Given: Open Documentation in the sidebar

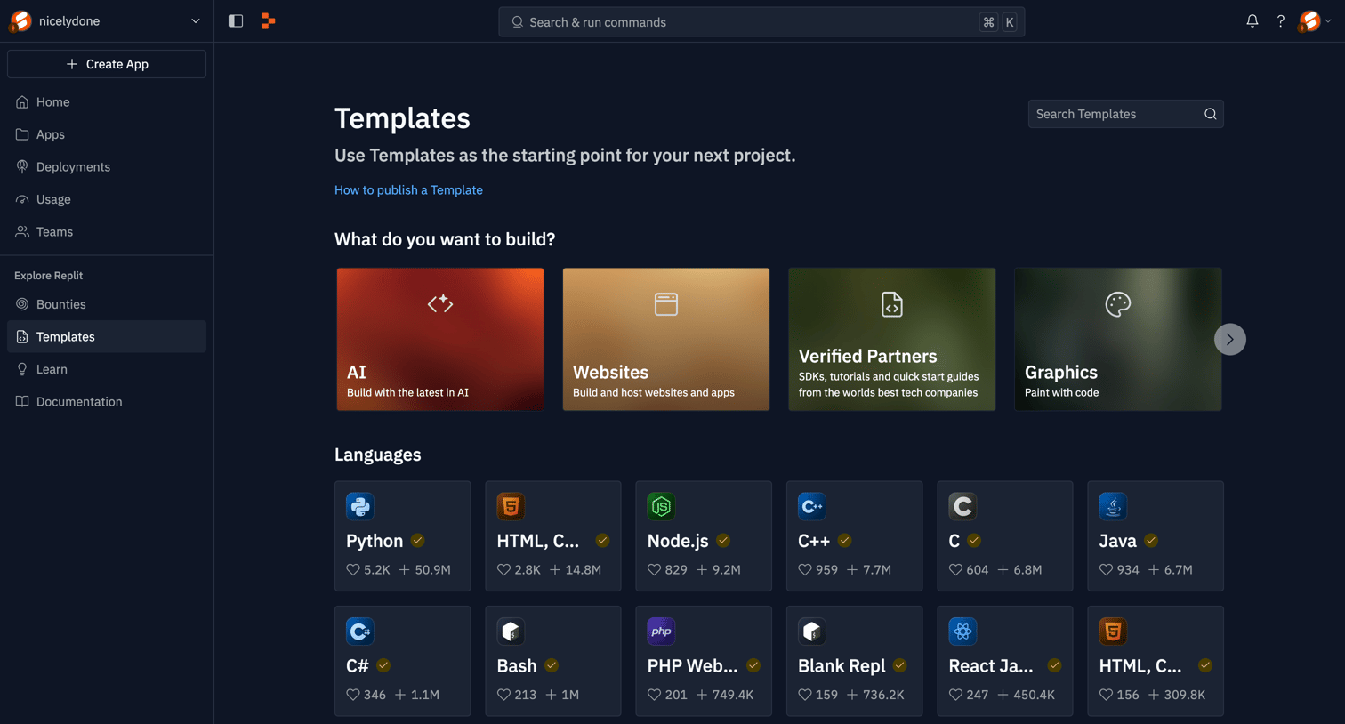Looking at the screenshot, I should click(x=107, y=401).
